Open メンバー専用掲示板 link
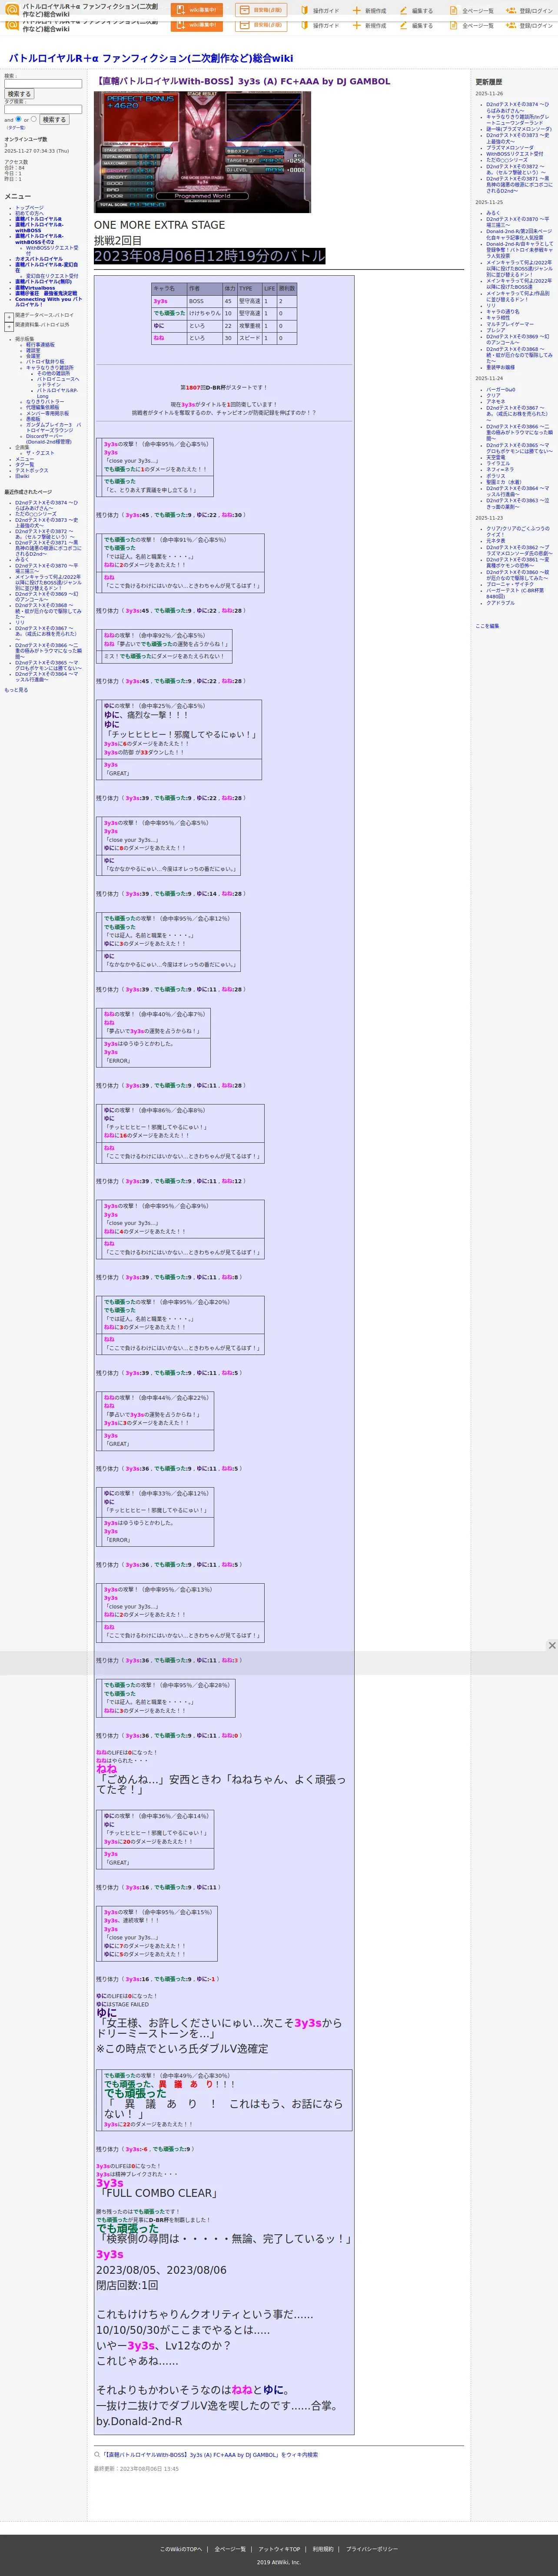The image size is (558, 2576). click(47, 414)
